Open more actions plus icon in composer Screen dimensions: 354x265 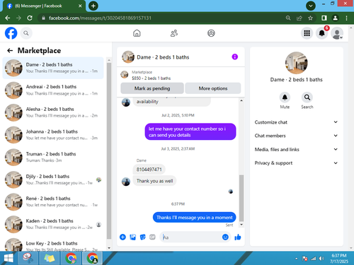pyautogui.click(x=122, y=237)
